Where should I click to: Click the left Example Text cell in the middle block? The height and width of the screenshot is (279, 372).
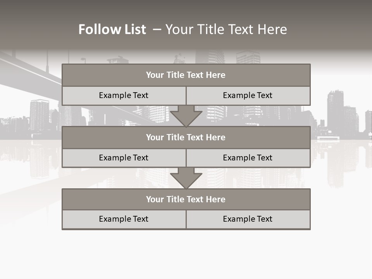[x=124, y=158]
